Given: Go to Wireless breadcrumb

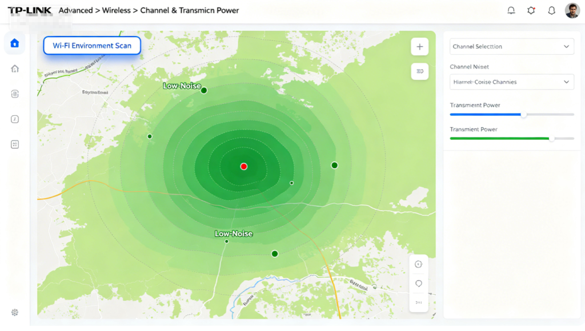Looking at the screenshot, I should (117, 10).
